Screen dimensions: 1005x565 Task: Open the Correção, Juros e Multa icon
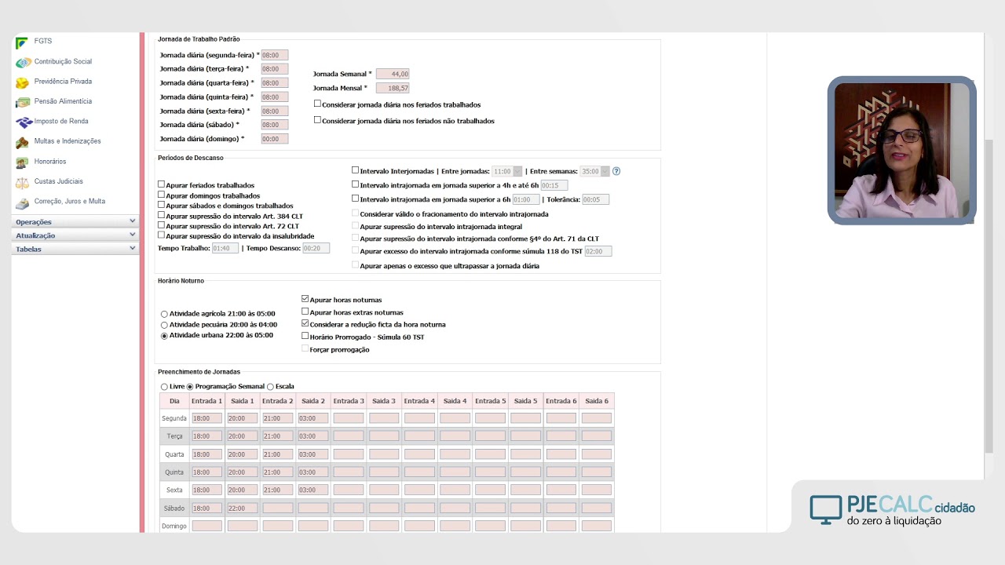[x=22, y=202]
